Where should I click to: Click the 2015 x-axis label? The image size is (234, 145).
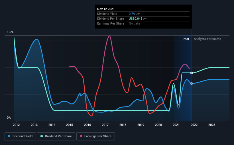point(70,125)
